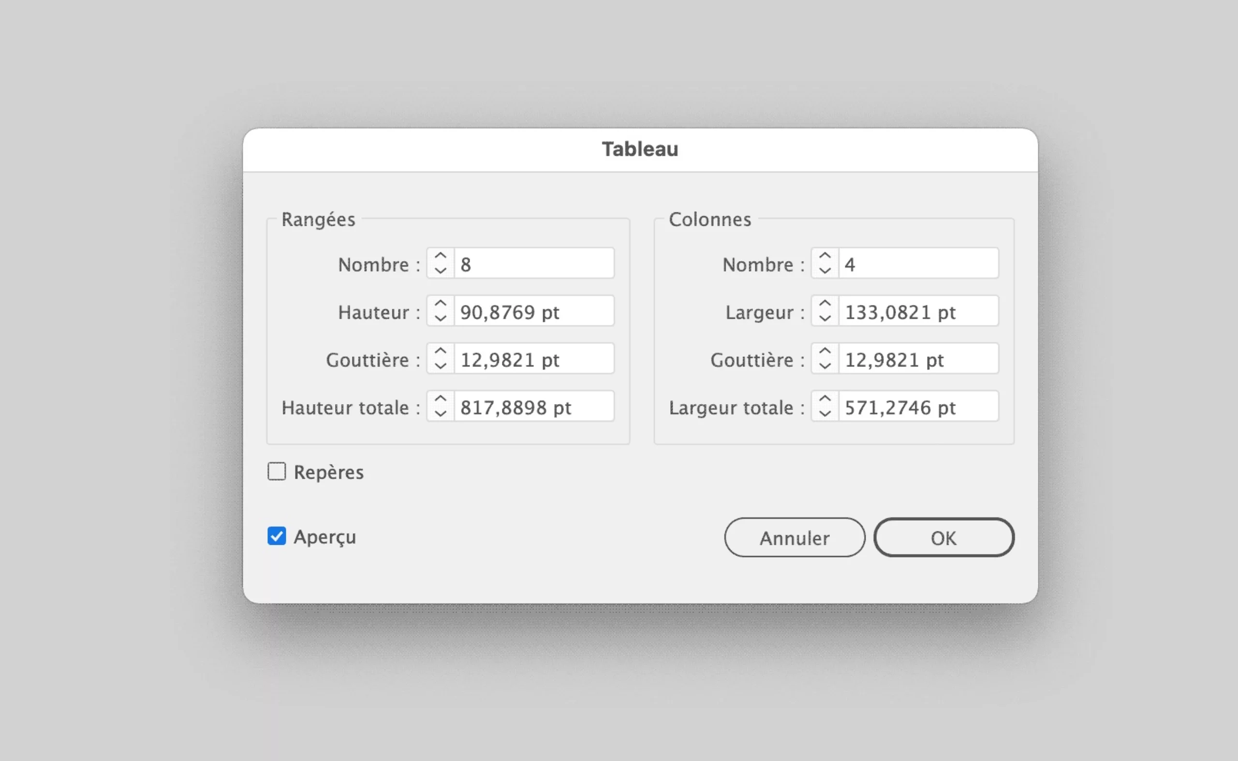Click the rows Nombre field showing 8
This screenshot has width=1238, height=761.
(534, 263)
